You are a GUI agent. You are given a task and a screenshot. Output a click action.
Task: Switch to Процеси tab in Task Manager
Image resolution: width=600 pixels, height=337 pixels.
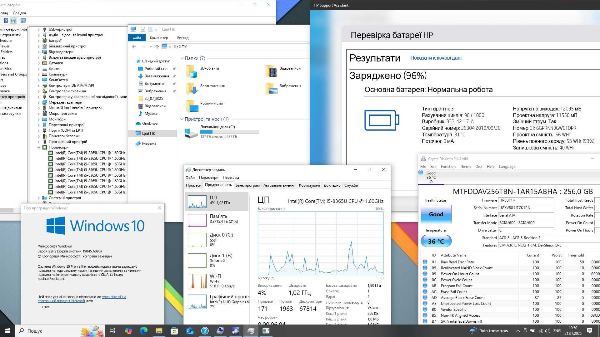tap(193, 185)
